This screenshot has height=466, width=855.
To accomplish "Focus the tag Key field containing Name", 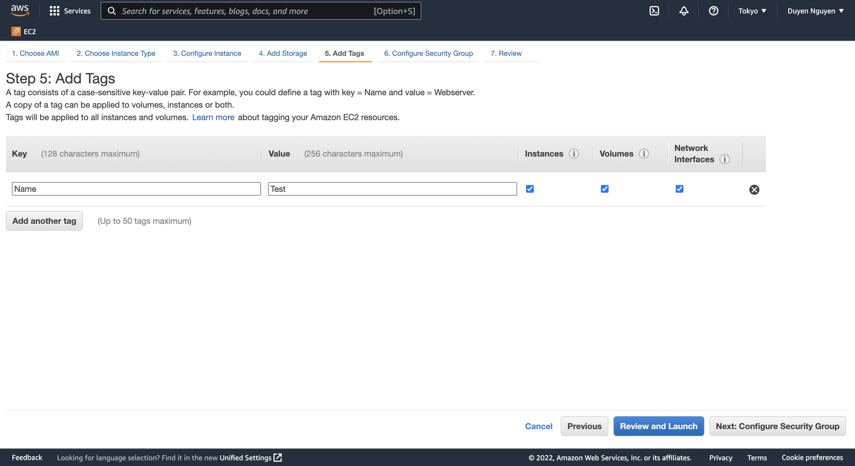I will point(136,189).
